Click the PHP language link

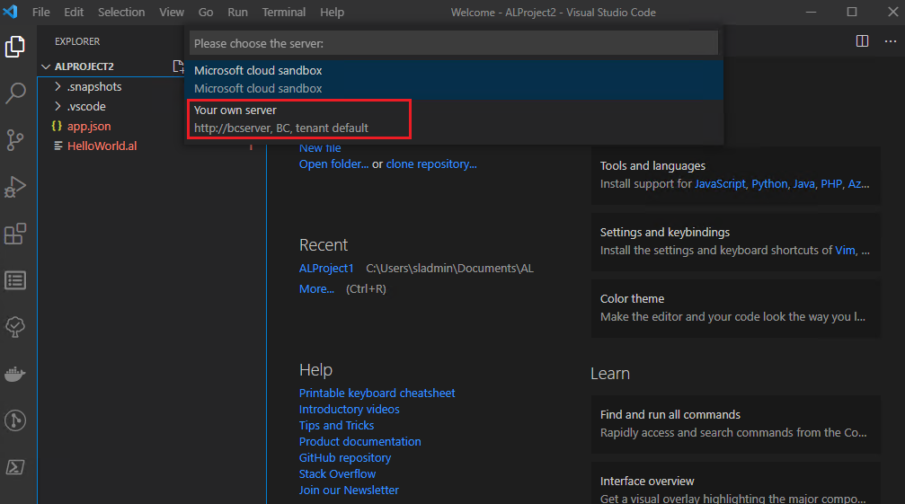[831, 184]
